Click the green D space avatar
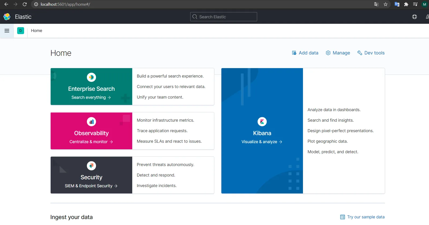 [21, 30]
